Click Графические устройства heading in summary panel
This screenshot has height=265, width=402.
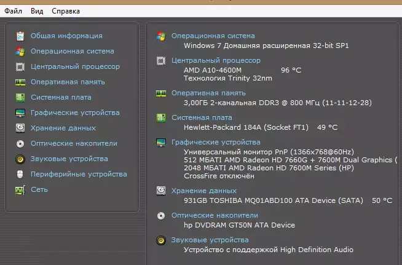click(x=216, y=142)
